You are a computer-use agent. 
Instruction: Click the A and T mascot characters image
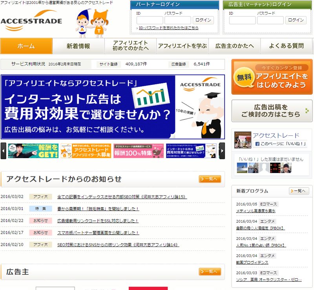(x=92, y=23)
